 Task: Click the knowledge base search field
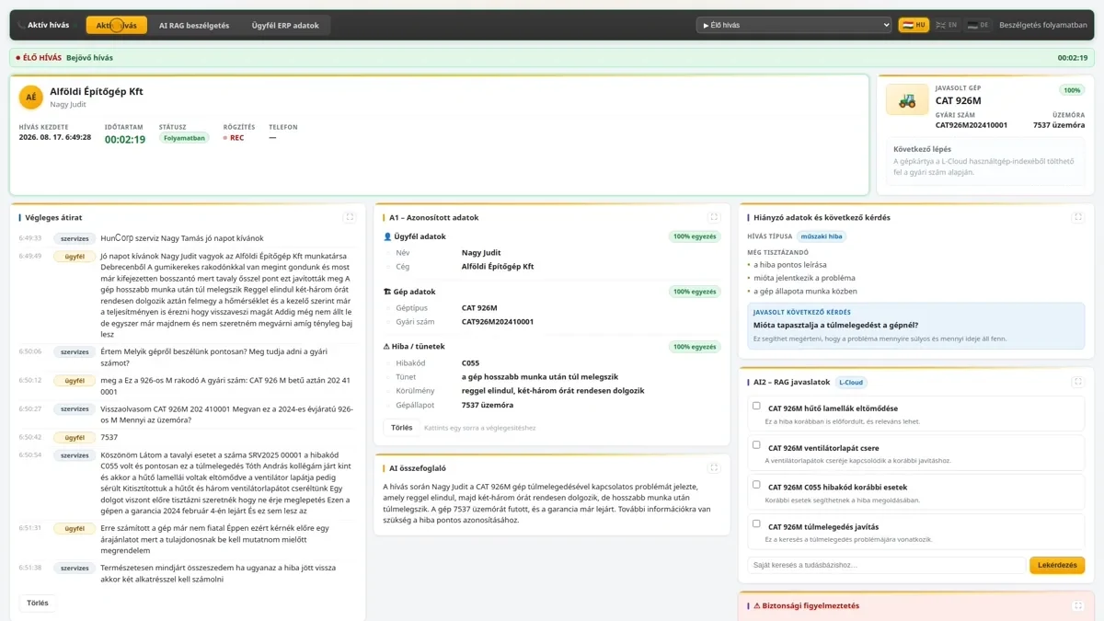[887, 566]
